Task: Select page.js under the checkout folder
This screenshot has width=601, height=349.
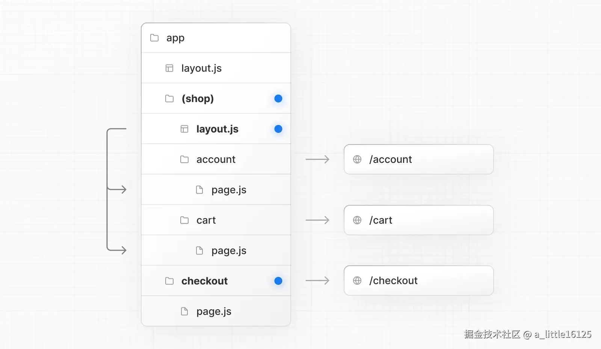Action: click(214, 311)
